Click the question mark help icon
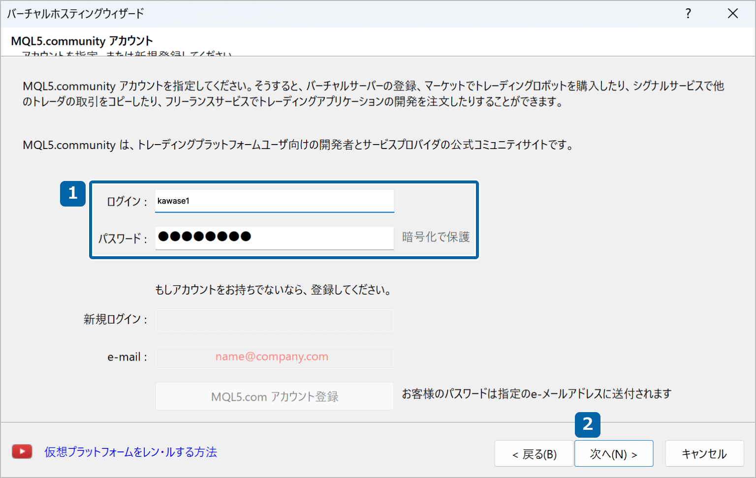This screenshot has width=756, height=478. click(x=688, y=14)
